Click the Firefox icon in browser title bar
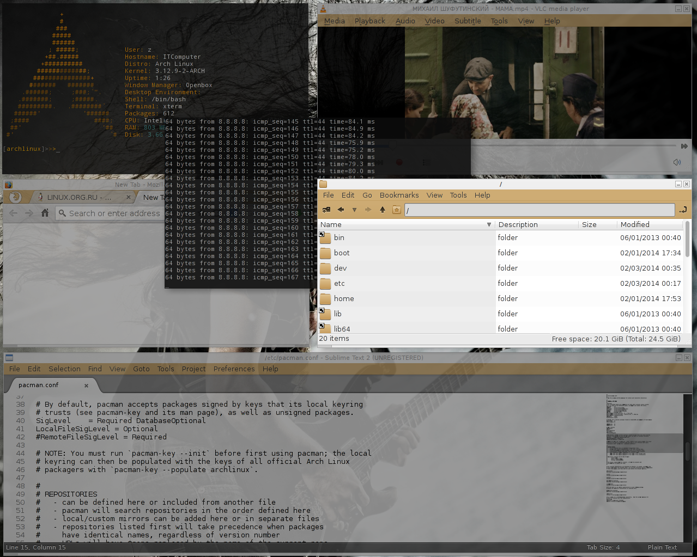This screenshot has height=557, width=697. tap(8, 185)
